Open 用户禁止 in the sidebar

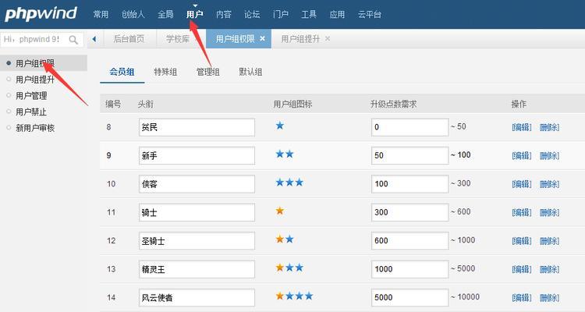pos(31,112)
